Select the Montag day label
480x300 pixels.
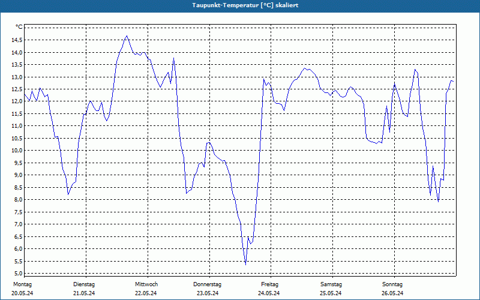click(x=22, y=284)
